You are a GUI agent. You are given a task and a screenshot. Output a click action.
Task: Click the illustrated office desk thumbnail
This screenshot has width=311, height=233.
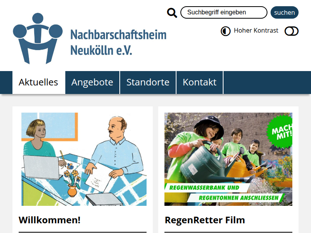84,159
